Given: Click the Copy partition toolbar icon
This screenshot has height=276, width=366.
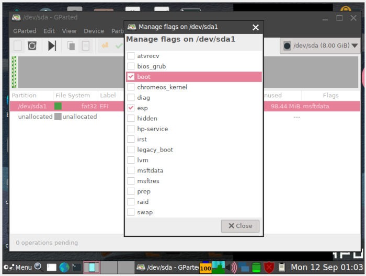Looking at the screenshot, I should [71, 45].
